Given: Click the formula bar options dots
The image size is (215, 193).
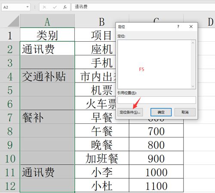Looking at the screenshot, I should (35, 7).
